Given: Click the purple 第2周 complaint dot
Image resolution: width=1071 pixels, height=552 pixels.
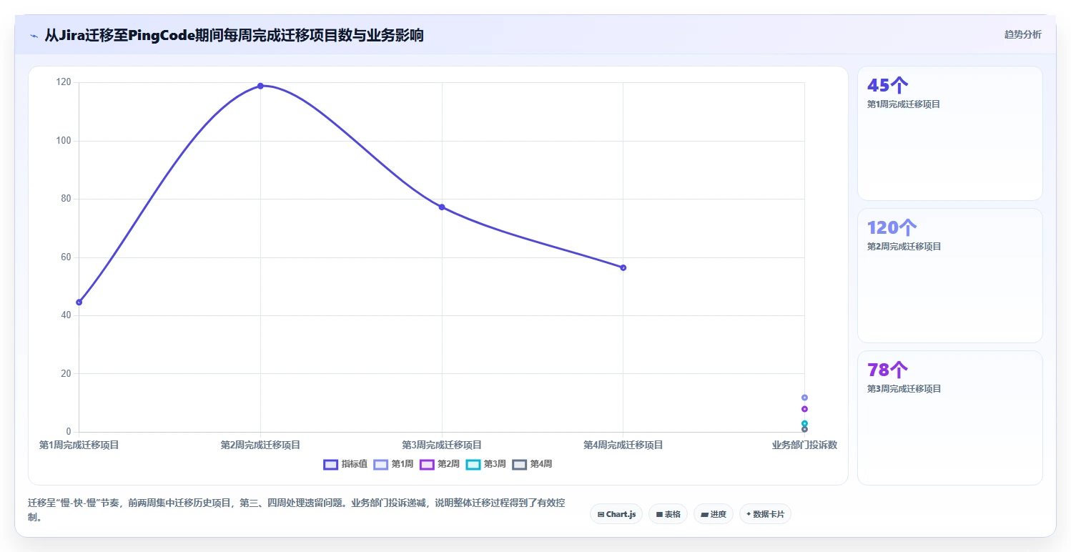Looking at the screenshot, I should pos(804,409).
